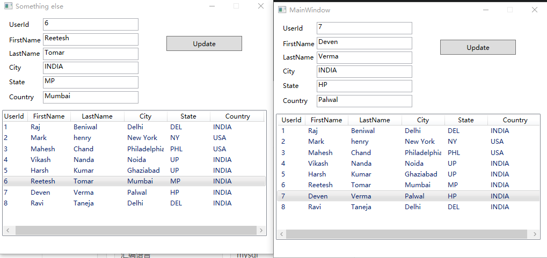The height and width of the screenshot is (258, 547).
Task: Select Deven Verma row in Something else window
Action: (134, 193)
